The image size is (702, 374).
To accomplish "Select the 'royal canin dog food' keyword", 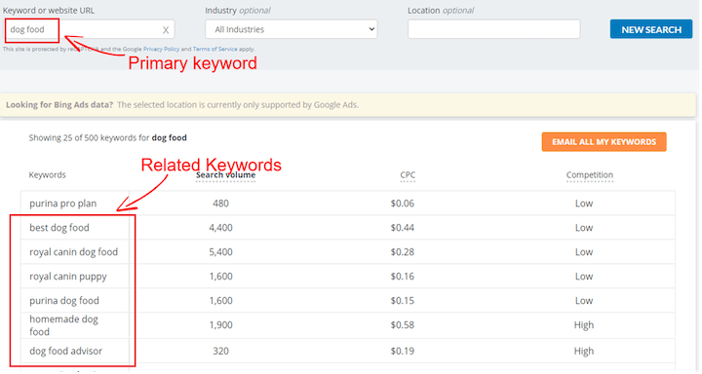I will [74, 252].
